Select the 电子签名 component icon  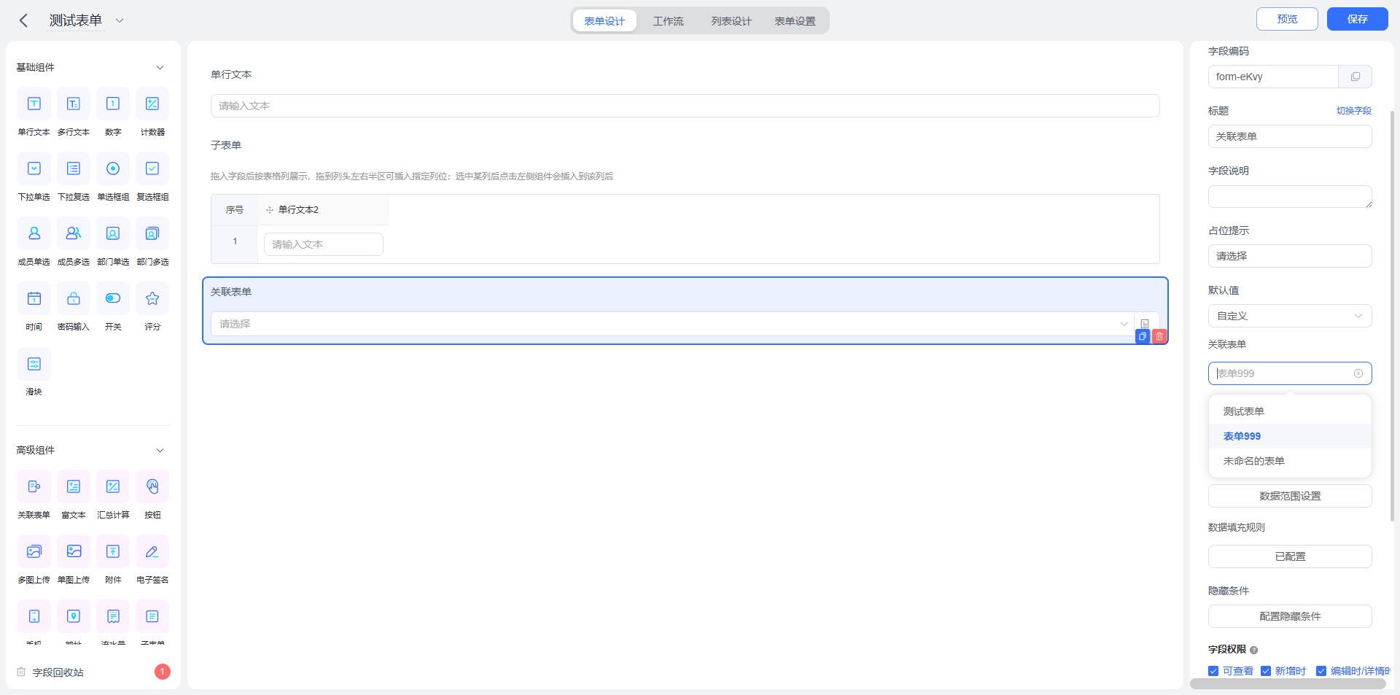click(x=152, y=551)
